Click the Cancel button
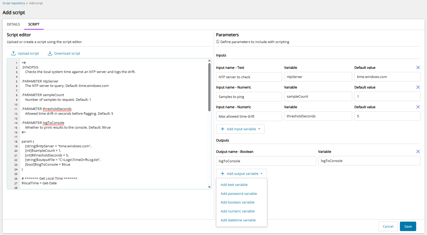Screen dimensions: 427x235 388,226
